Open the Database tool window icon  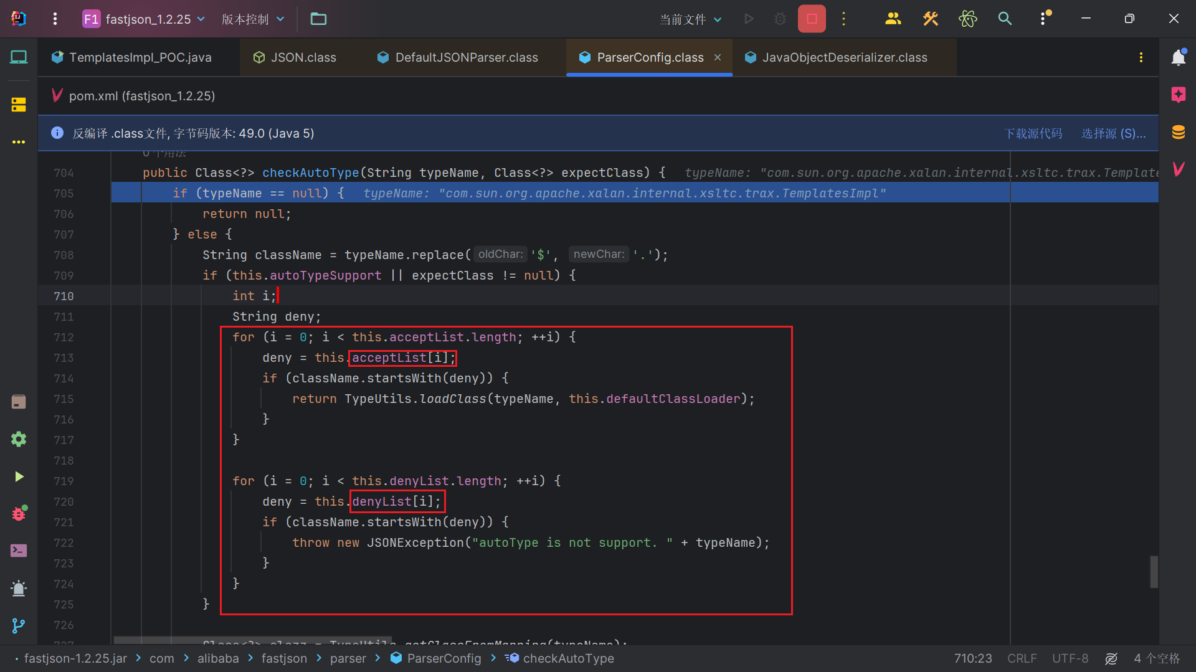tap(1179, 132)
